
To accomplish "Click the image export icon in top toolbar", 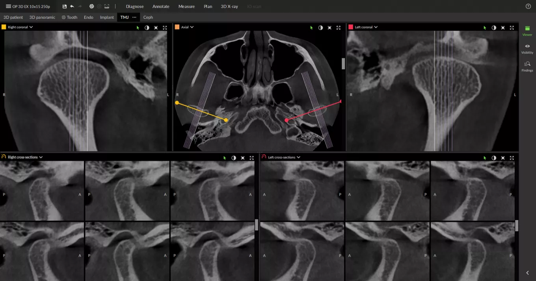I will 107,6.
